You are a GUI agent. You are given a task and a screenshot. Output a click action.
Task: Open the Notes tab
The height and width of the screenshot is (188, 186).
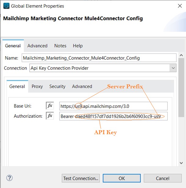click(60, 46)
